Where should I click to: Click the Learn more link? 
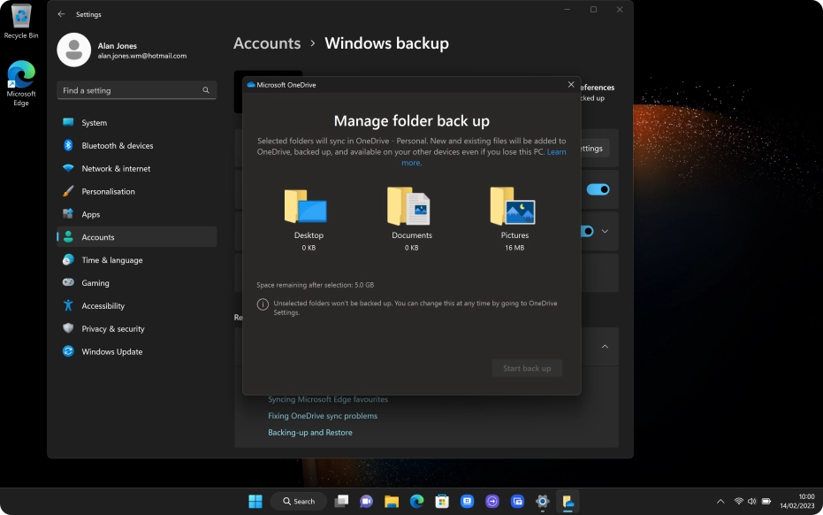click(x=555, y=150)
